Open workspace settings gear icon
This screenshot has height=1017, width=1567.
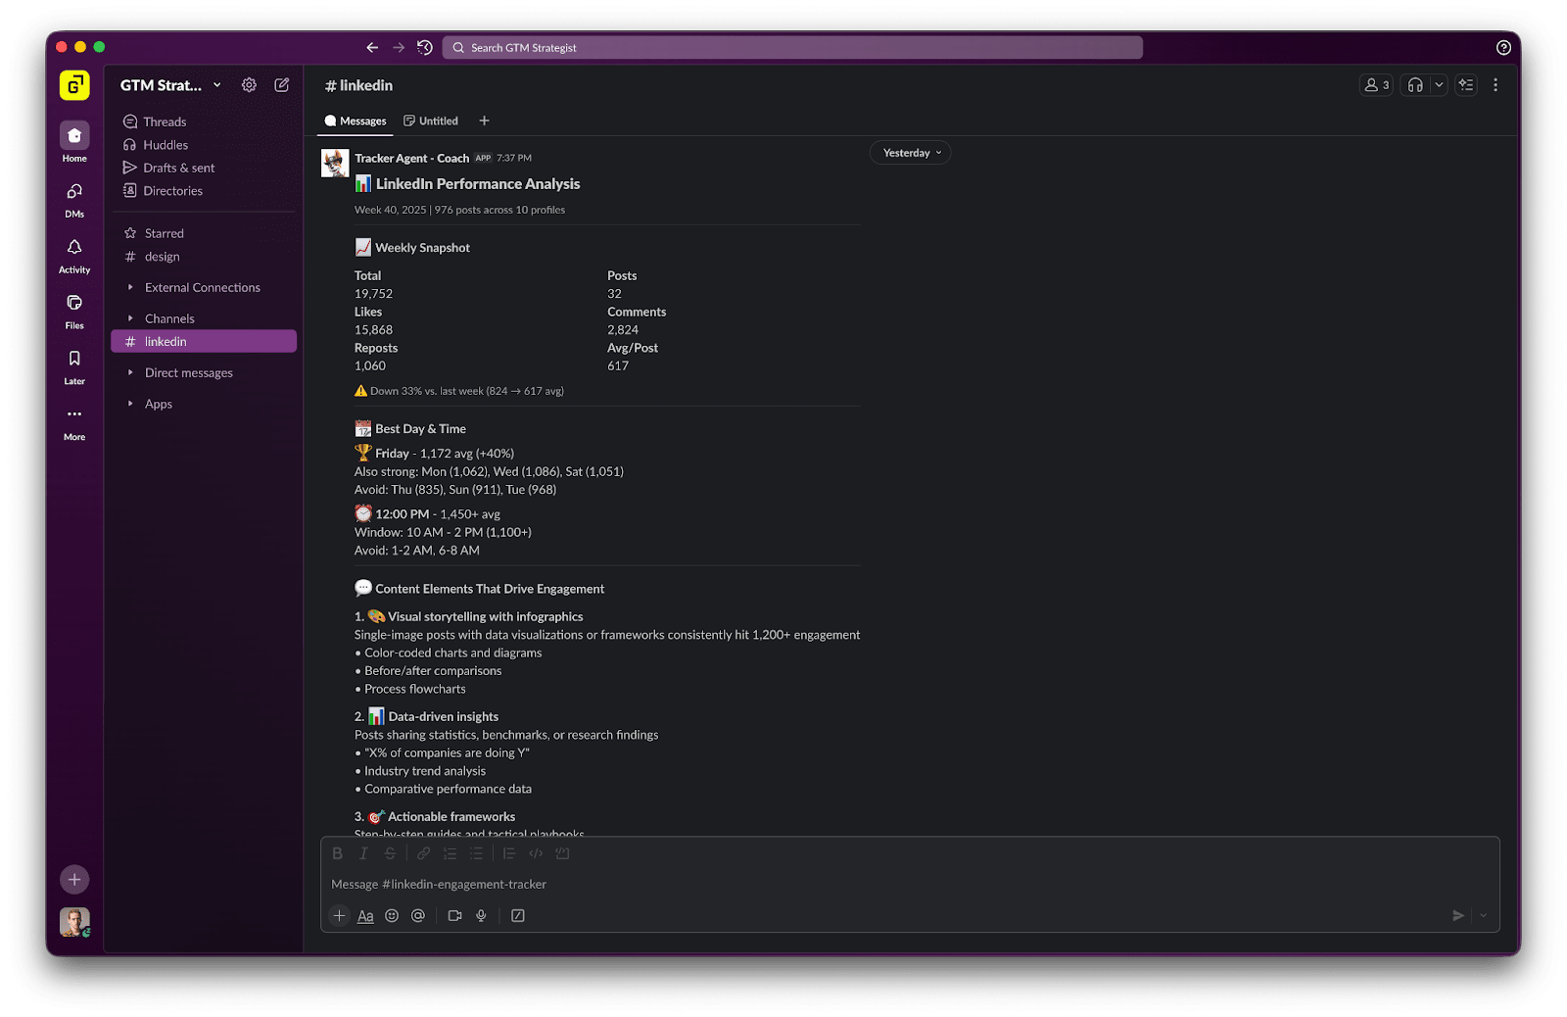(x=249, y=85)
